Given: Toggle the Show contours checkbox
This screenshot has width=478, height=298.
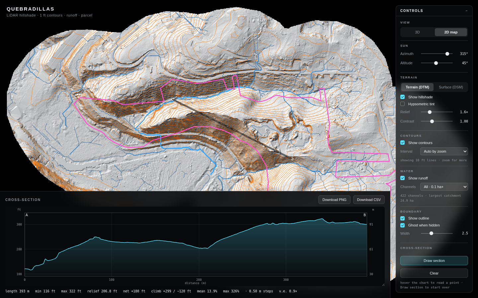Looking at the screenshot, I should 403,143.
